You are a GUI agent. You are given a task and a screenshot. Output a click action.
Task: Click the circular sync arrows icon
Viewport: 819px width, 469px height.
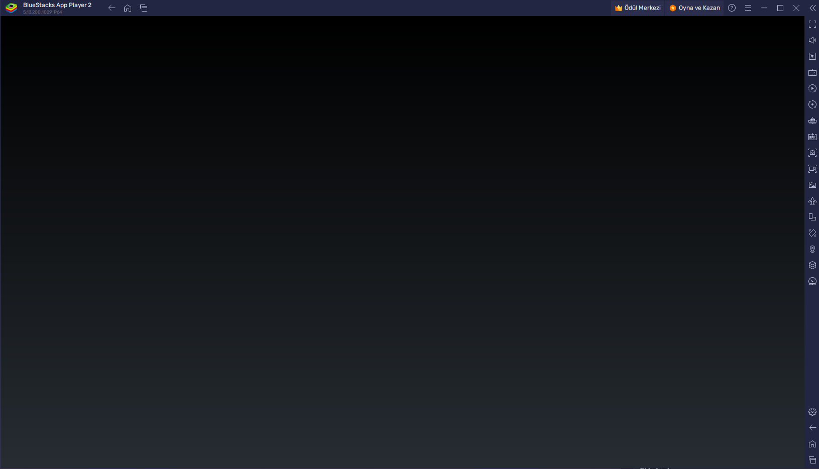click(812, 104)
